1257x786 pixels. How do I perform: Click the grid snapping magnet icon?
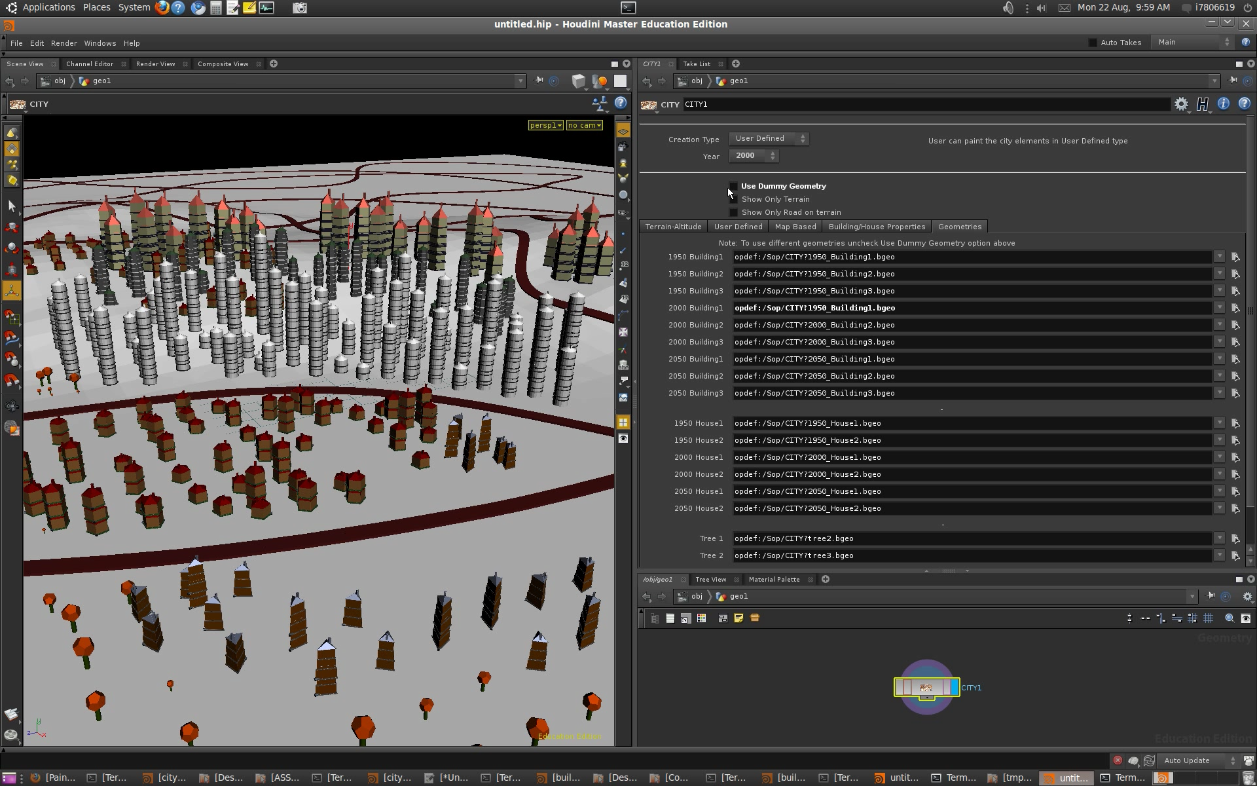tap(12, 318)
